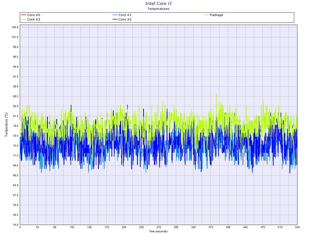This screenshot has width=317, height=237.
Task: Click the 170 time axis tick label
Action: point(107,227)
